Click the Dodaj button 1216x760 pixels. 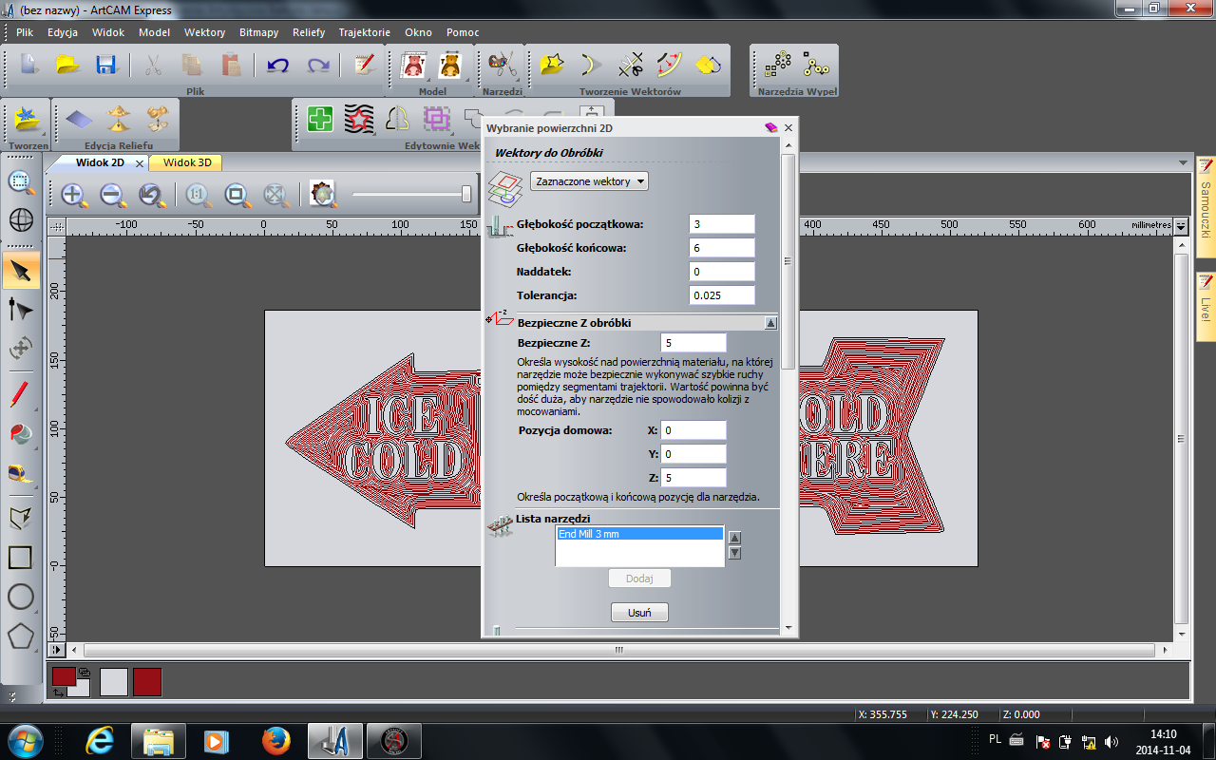pyautogui.click(x=639, y=579)
